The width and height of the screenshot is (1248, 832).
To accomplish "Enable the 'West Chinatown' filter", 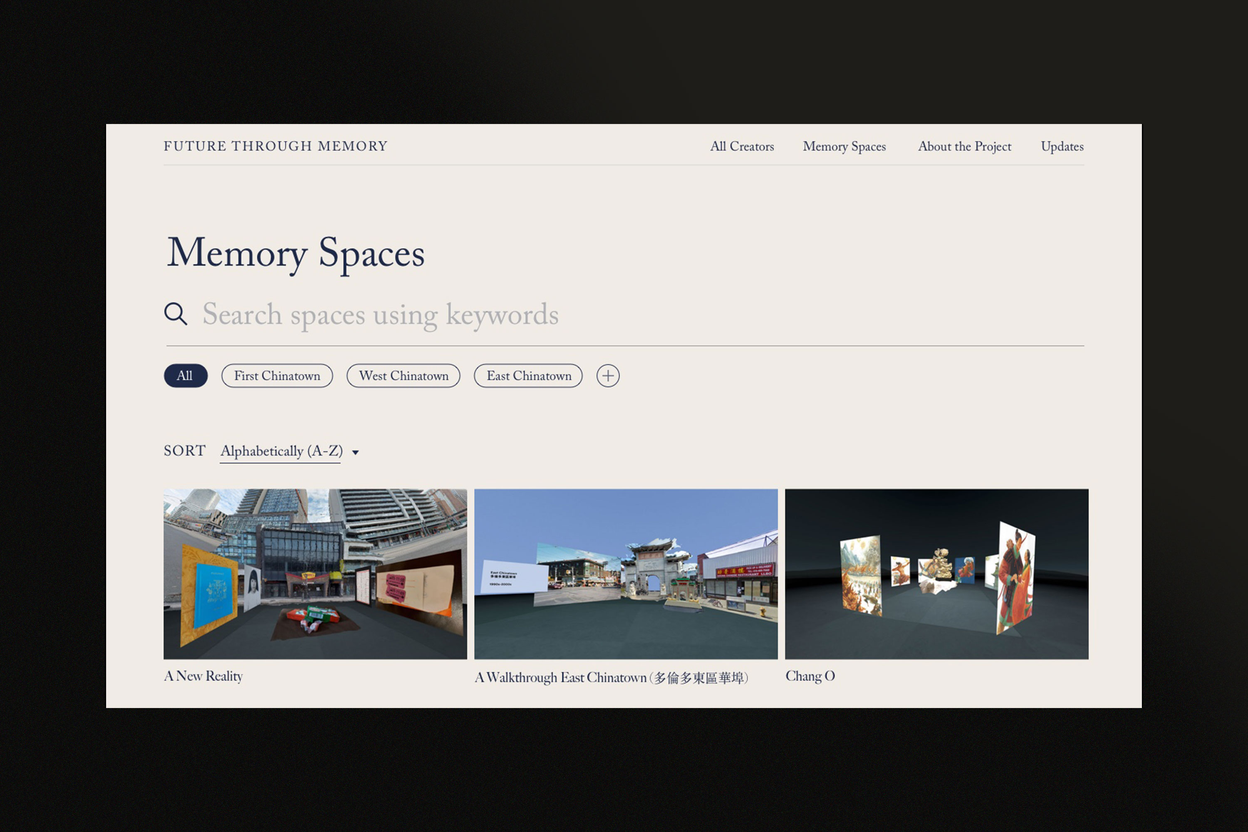I will [x=403, y=376].
